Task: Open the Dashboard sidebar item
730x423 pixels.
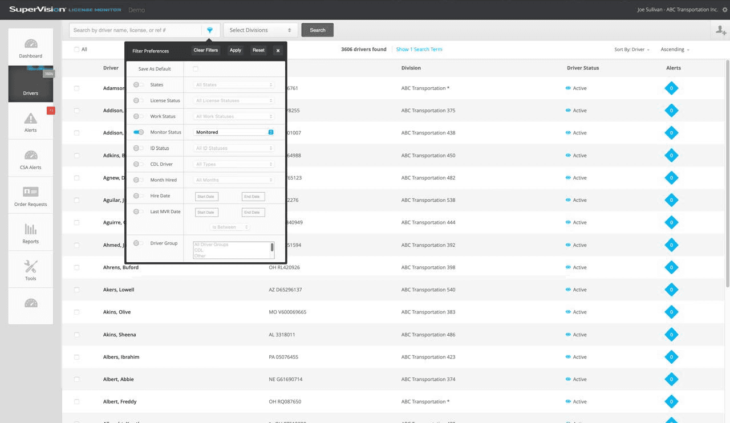Action: [x=31, y=47]
